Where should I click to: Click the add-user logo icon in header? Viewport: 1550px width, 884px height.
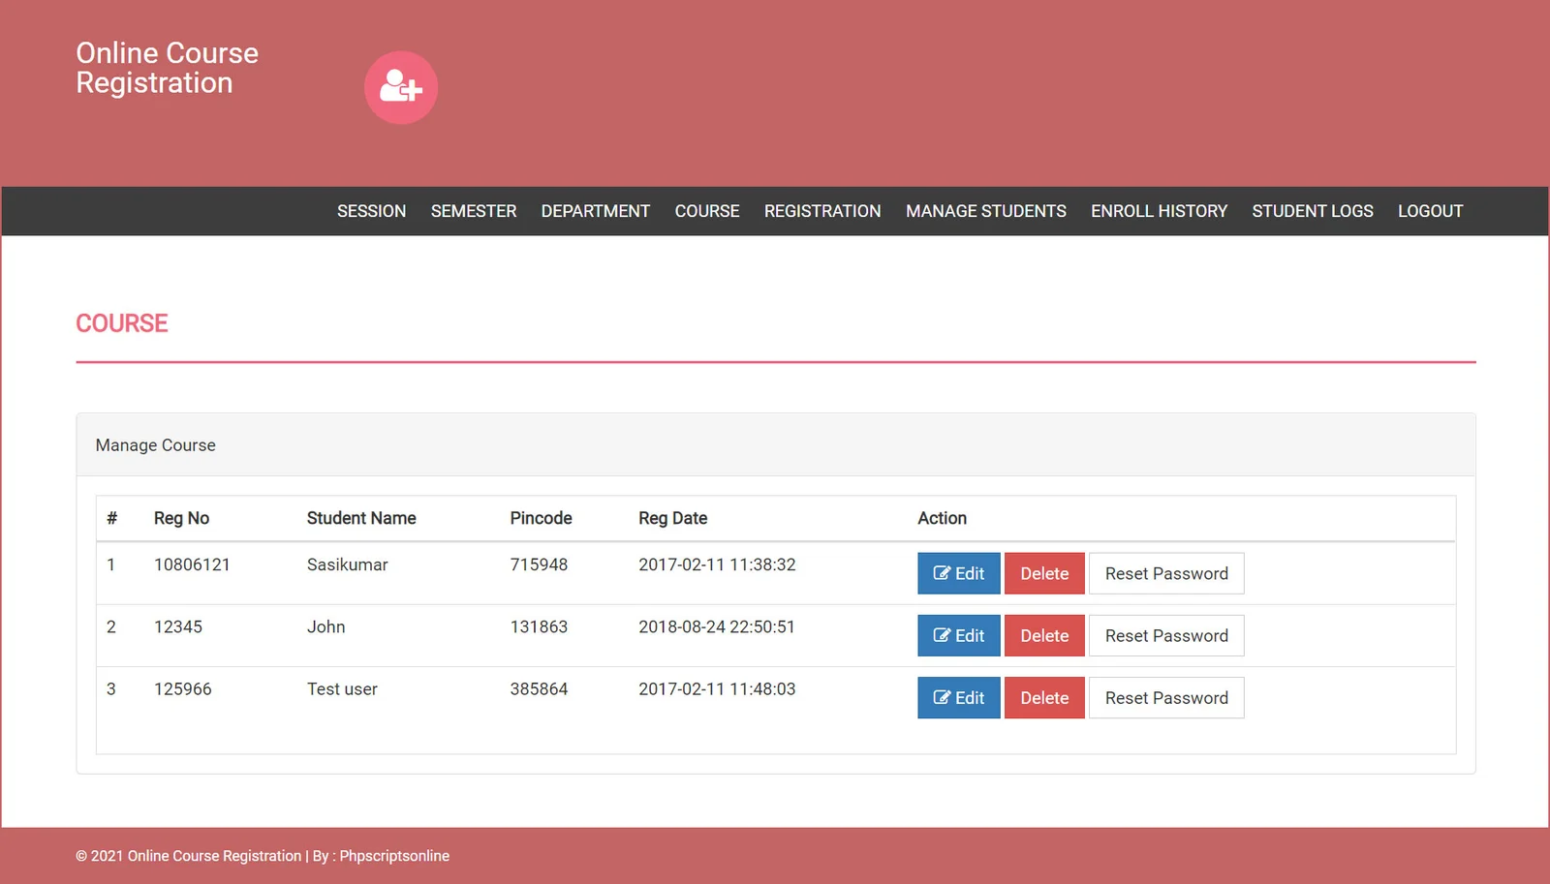tap(401, 87)
